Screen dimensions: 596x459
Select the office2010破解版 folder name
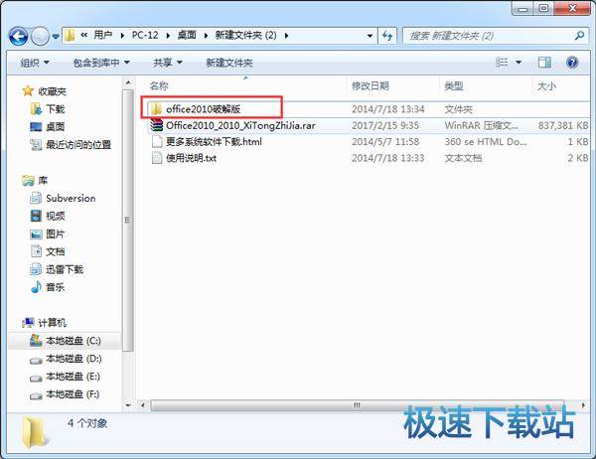point(203,109)
